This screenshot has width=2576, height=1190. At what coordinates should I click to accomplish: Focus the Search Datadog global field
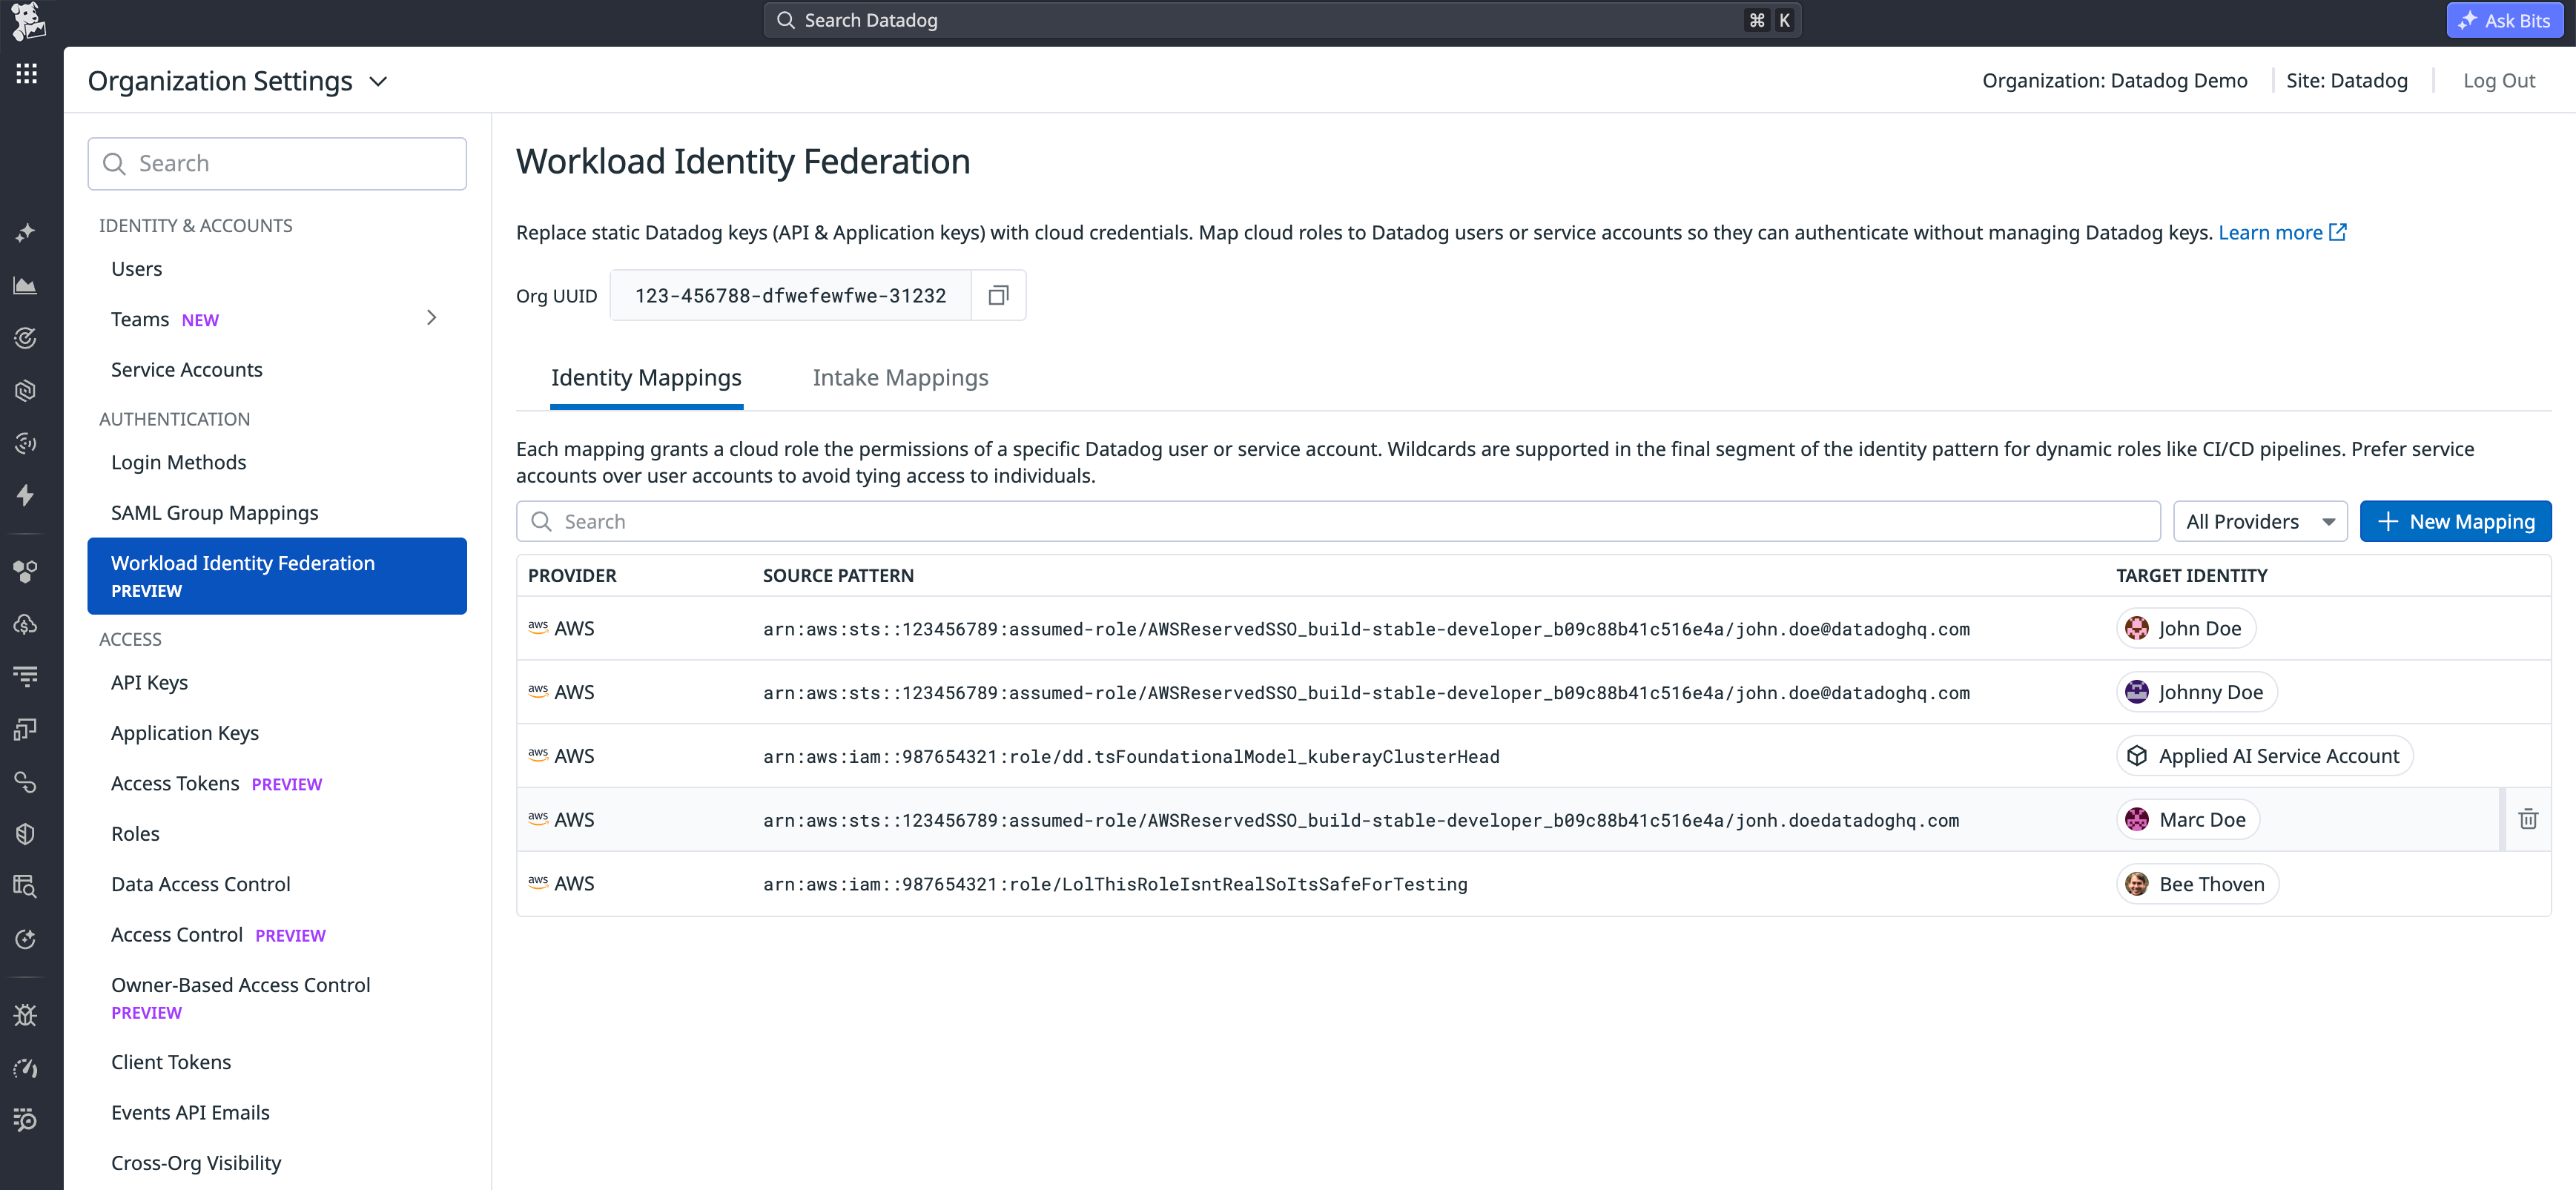tap(1282, 20)
